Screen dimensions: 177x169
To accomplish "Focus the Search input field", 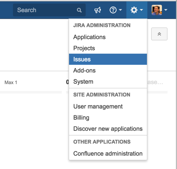I will click(49, 10).
